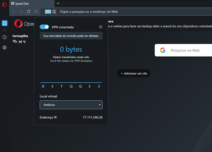Open the sidebar Home icon

(x=5, y=23)
